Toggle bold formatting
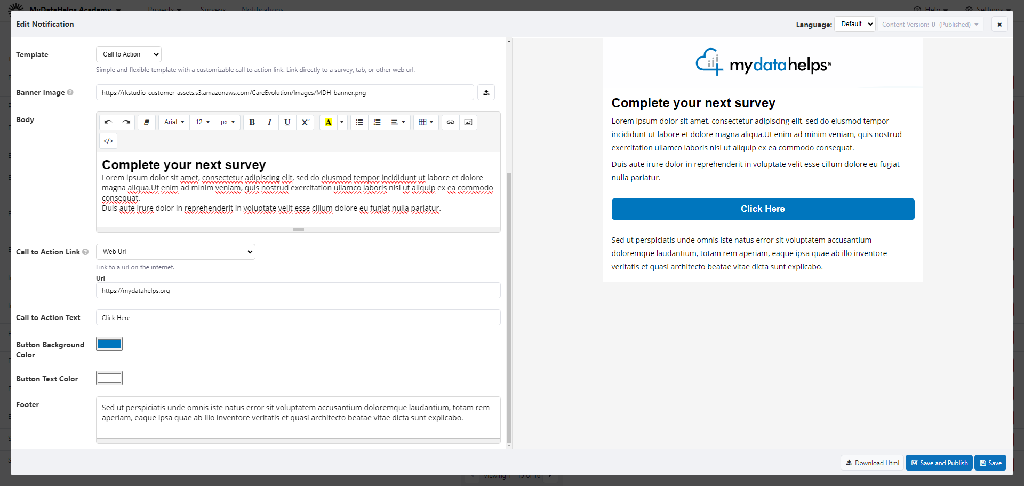Screen dimensions: 1024x486 coord(252,122)
